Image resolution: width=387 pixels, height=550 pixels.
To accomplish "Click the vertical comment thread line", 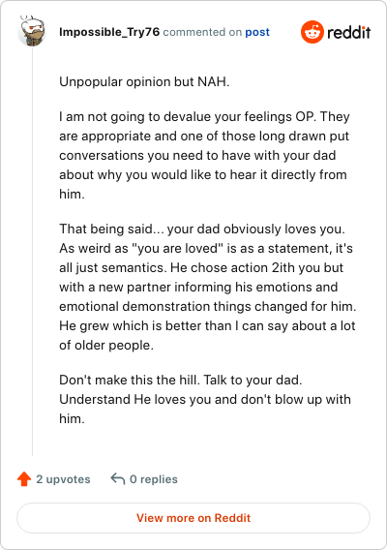I will tap(32, 252).
